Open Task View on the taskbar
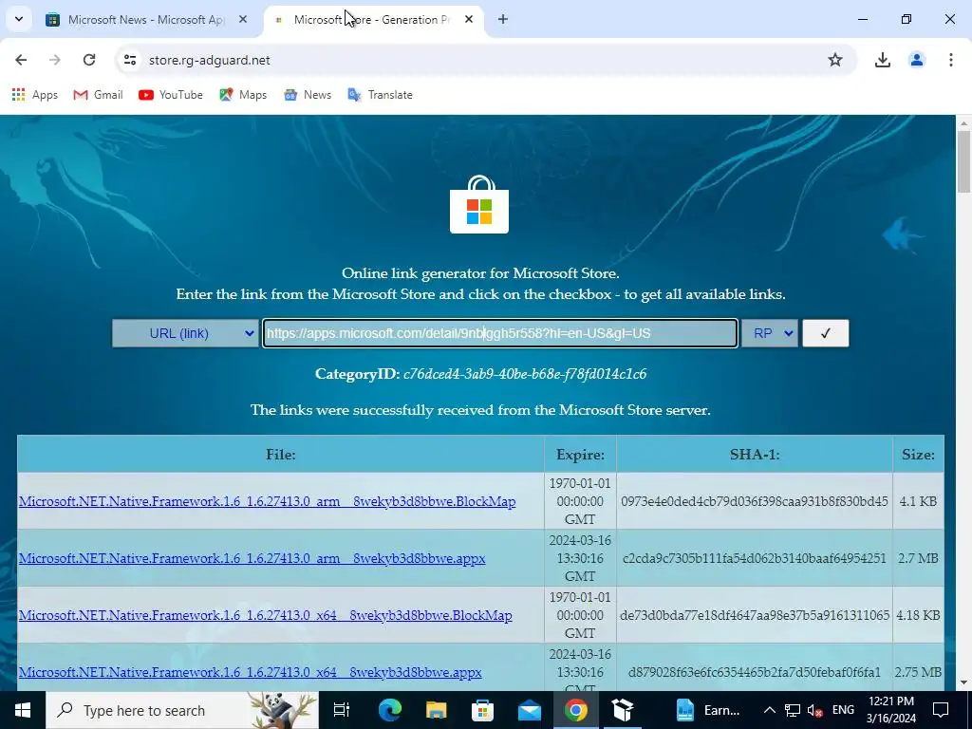Image resolution: width=972 pixels, height=729 pixels. pyautogui.click(x=342, y=710)
